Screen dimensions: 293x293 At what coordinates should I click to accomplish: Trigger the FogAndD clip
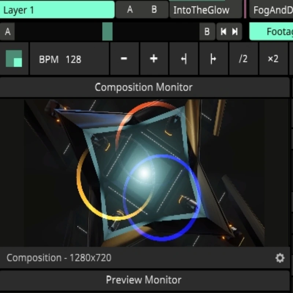(271, 10)
